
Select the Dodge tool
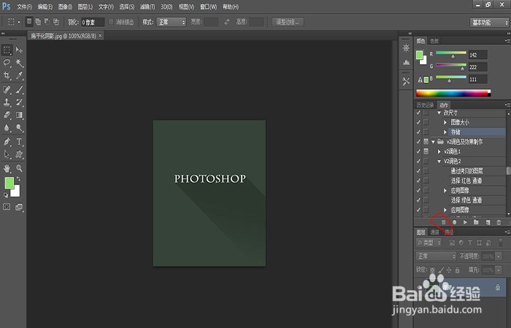tap(19, 128)
